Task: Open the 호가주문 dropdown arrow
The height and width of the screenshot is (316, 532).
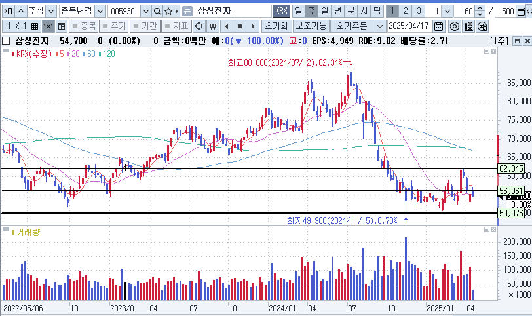Action: point(380,26)
